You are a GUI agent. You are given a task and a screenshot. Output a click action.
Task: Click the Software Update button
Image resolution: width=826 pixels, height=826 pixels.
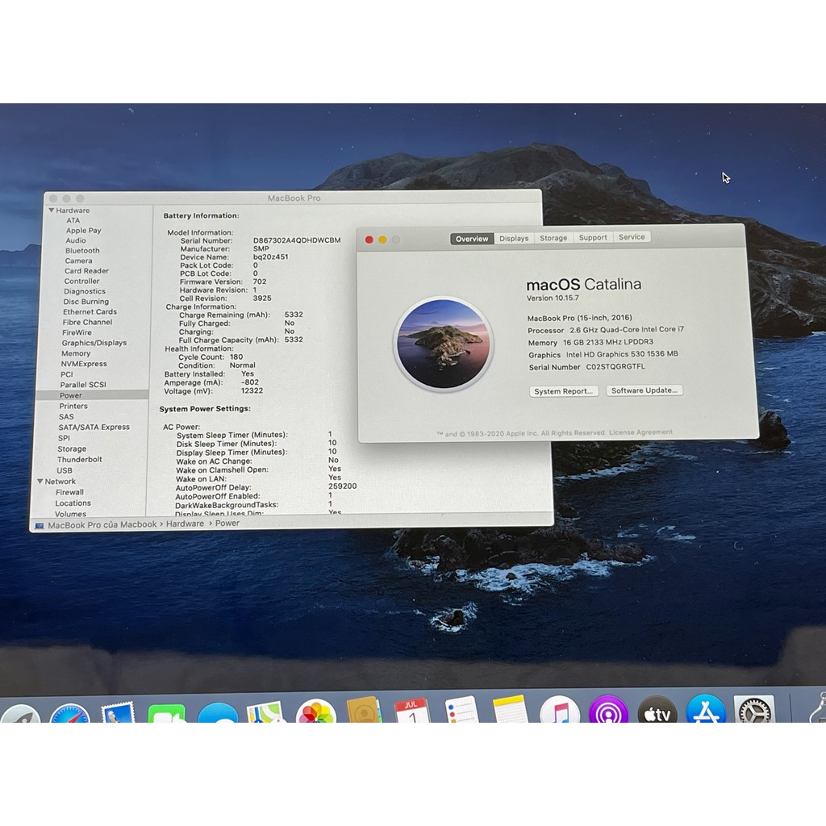[644, 390]
